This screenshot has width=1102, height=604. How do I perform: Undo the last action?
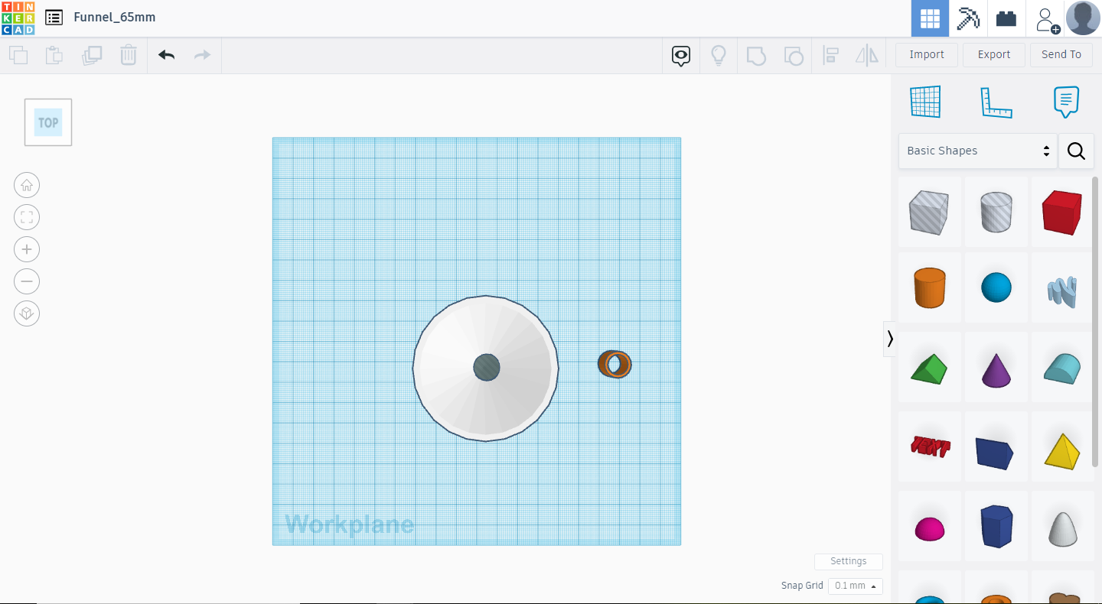click(166, 55)
